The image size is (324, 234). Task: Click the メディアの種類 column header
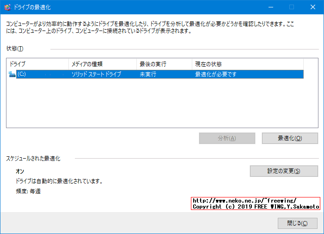click(103, 64)
